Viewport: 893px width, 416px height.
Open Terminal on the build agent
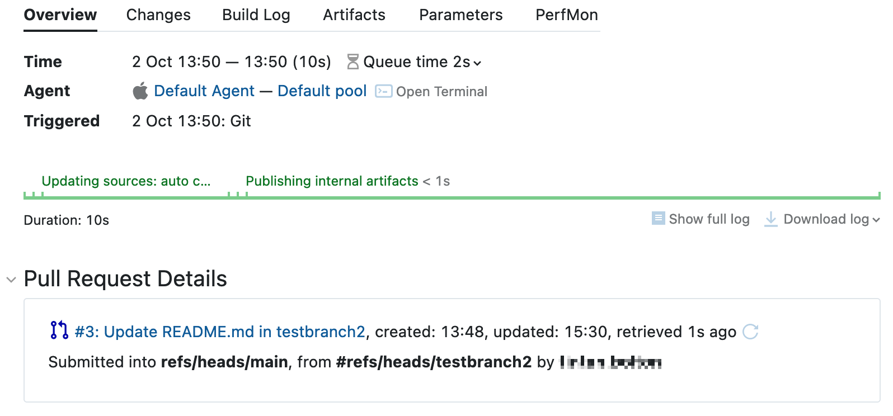point(442,91)
